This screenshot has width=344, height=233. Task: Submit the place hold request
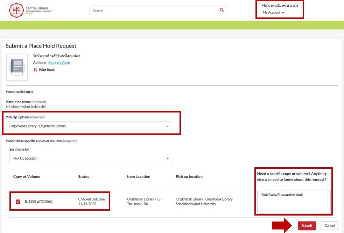click(x=307, y=226)
